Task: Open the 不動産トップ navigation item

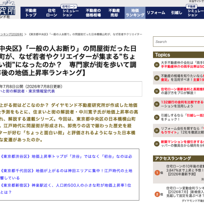Action: 31,13
